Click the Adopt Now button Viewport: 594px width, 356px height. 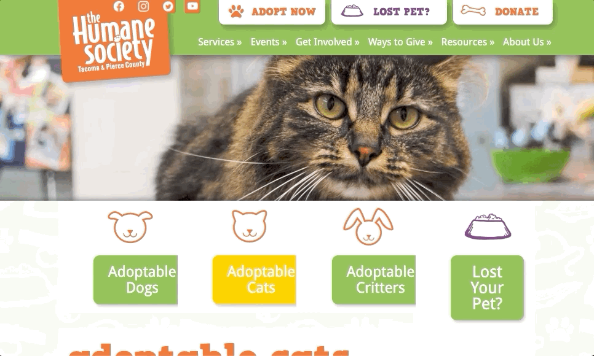[x=272, y=12]
